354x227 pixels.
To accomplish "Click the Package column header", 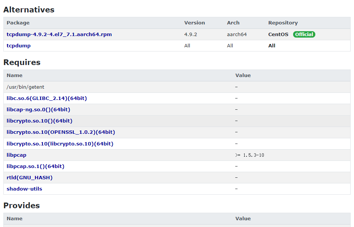I will pyautogui.click(x=18, y=23).
